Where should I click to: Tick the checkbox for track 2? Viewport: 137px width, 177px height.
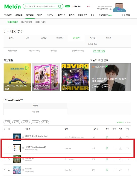(5, 148)
